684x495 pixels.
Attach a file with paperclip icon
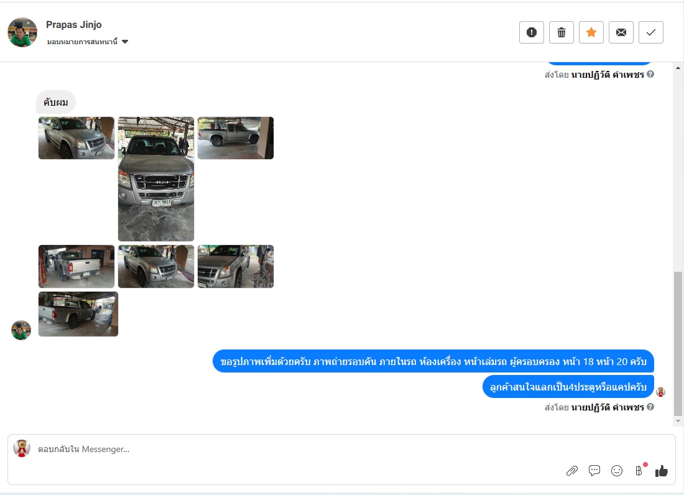(x=572, y=471)
